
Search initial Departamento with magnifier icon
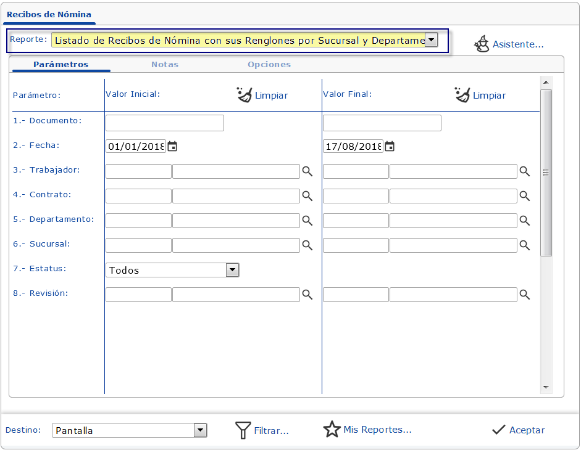(307, 221)
